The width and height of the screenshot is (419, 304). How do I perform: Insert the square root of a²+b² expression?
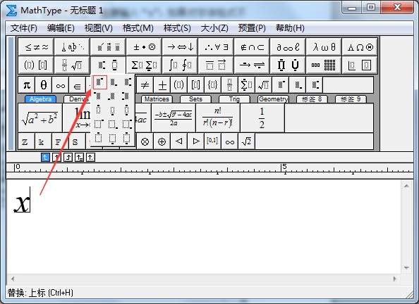pyautogui.click(x=40, y=118)
